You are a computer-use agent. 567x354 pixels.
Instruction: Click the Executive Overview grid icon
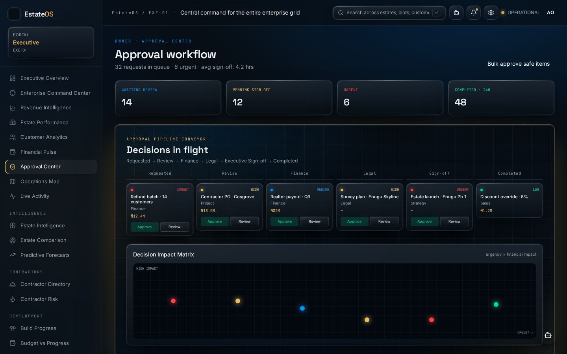13,78
